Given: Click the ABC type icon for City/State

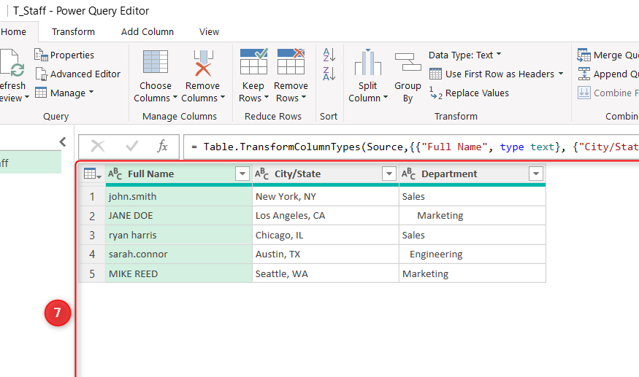Looking at the screenshot, I should point(261,174).
